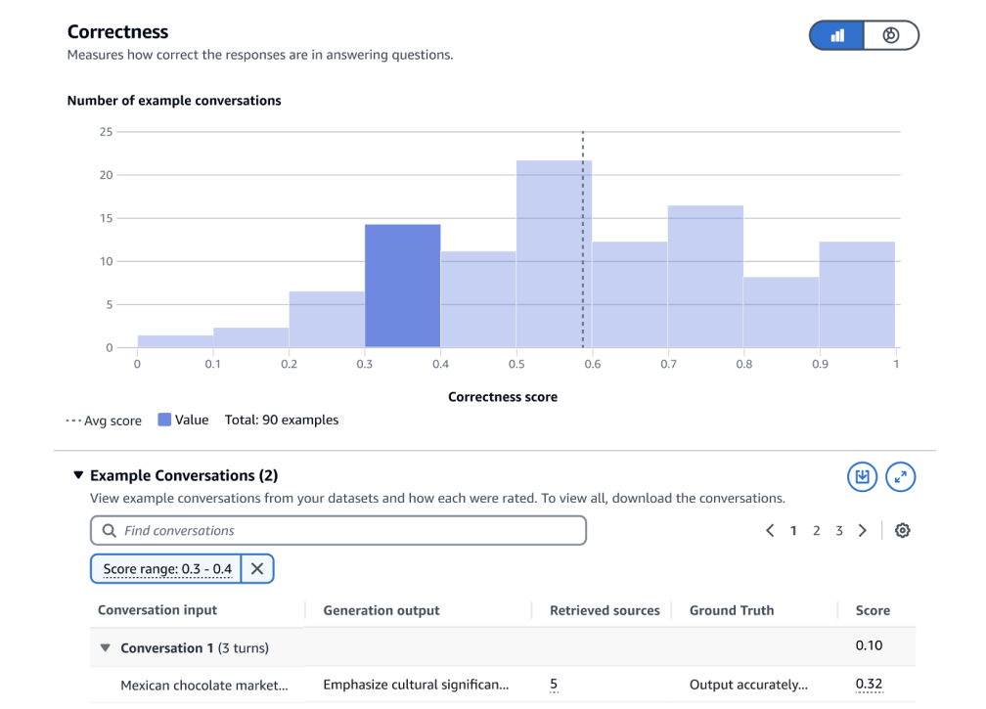Image resolution: width=986 pixels, height=709 pixels.
Task: Go to previous page of conversations
Action: pyautogui.click(x=770, y=530)
